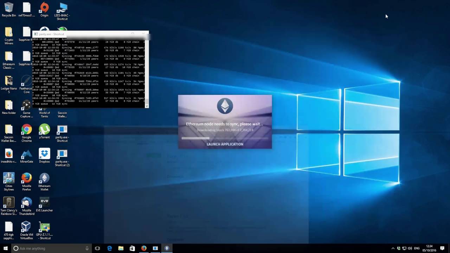Select the Recycle Bin desktop icon
Screen dimensions: 450x253
[x=9, y=9]
